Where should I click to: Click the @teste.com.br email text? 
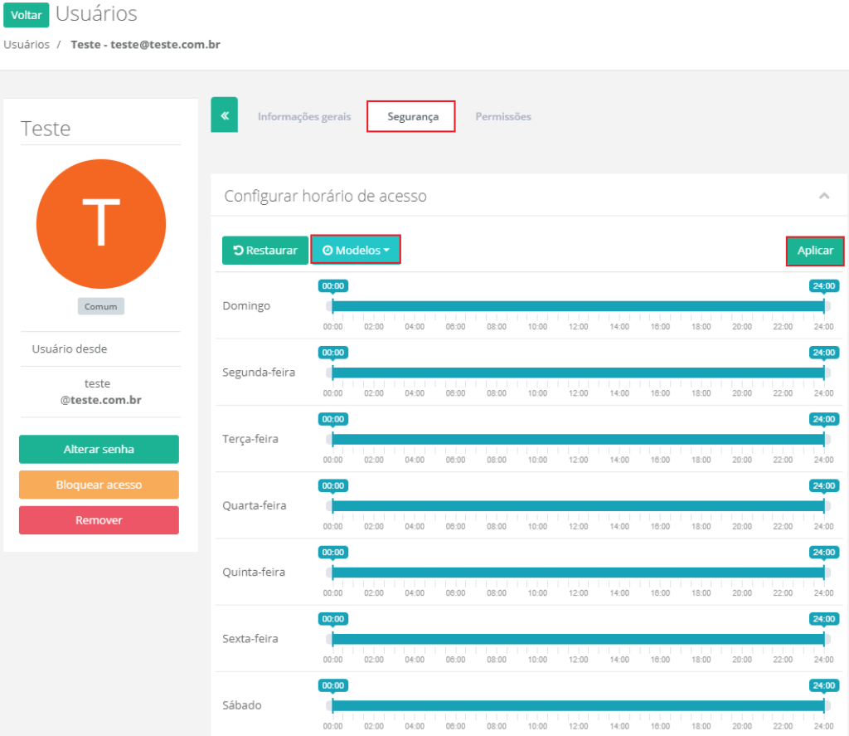pyautogui.click(x=100, y=401)
